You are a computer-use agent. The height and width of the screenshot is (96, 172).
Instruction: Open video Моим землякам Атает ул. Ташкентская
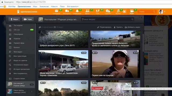point(63,64)
